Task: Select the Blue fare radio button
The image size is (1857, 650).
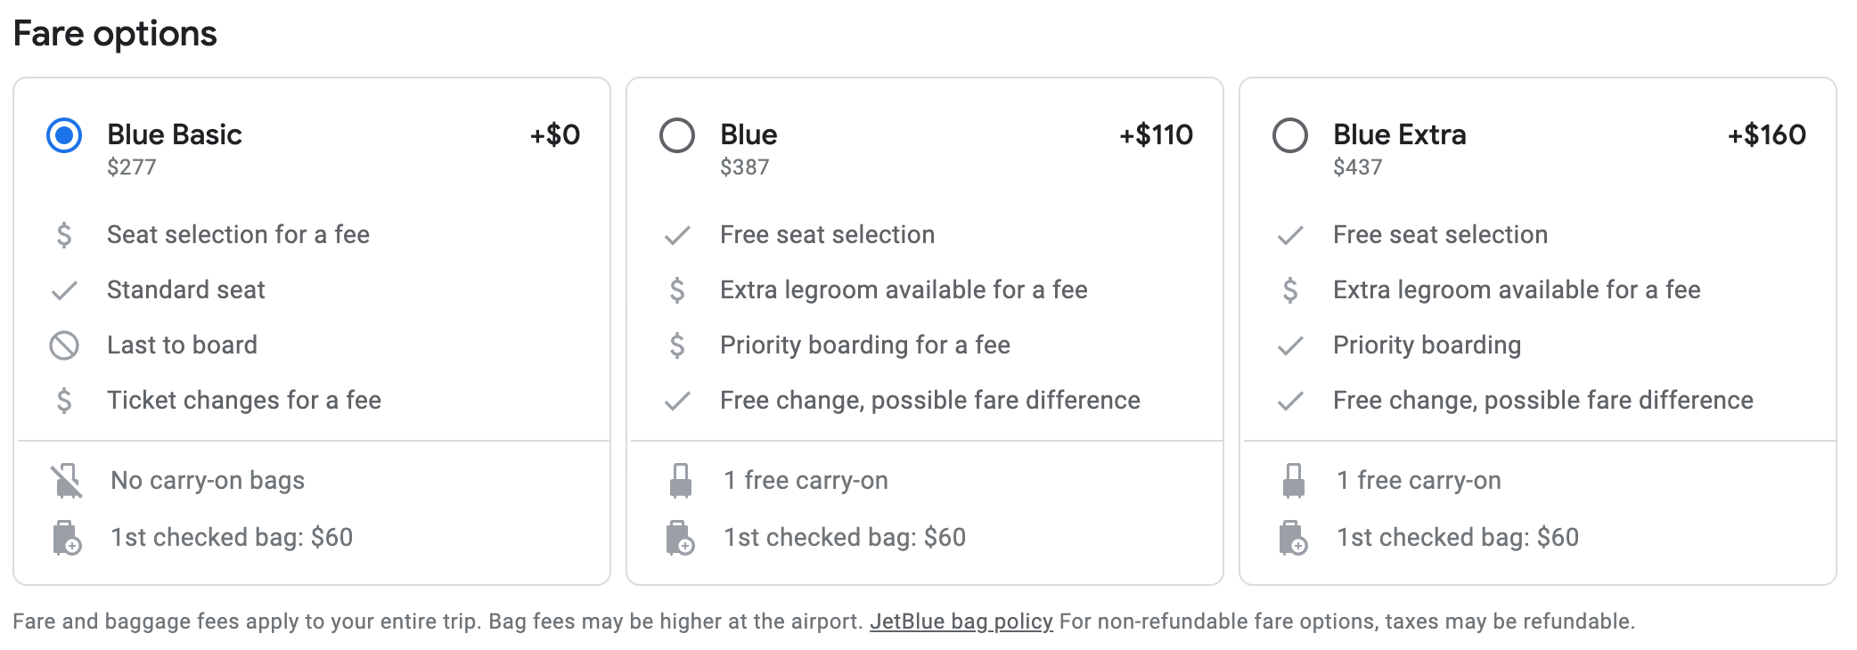Action: pos(677,135)
